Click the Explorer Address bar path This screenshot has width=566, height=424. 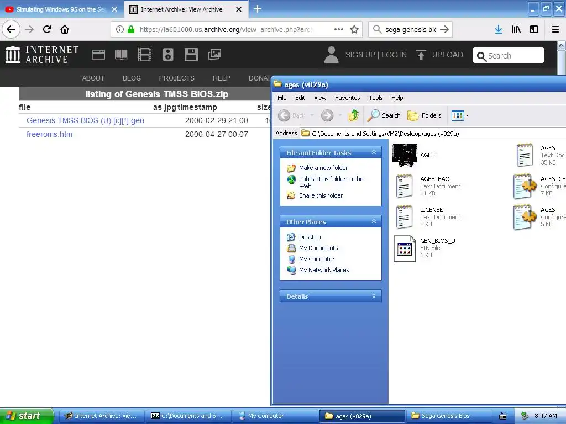coord(385,134)
